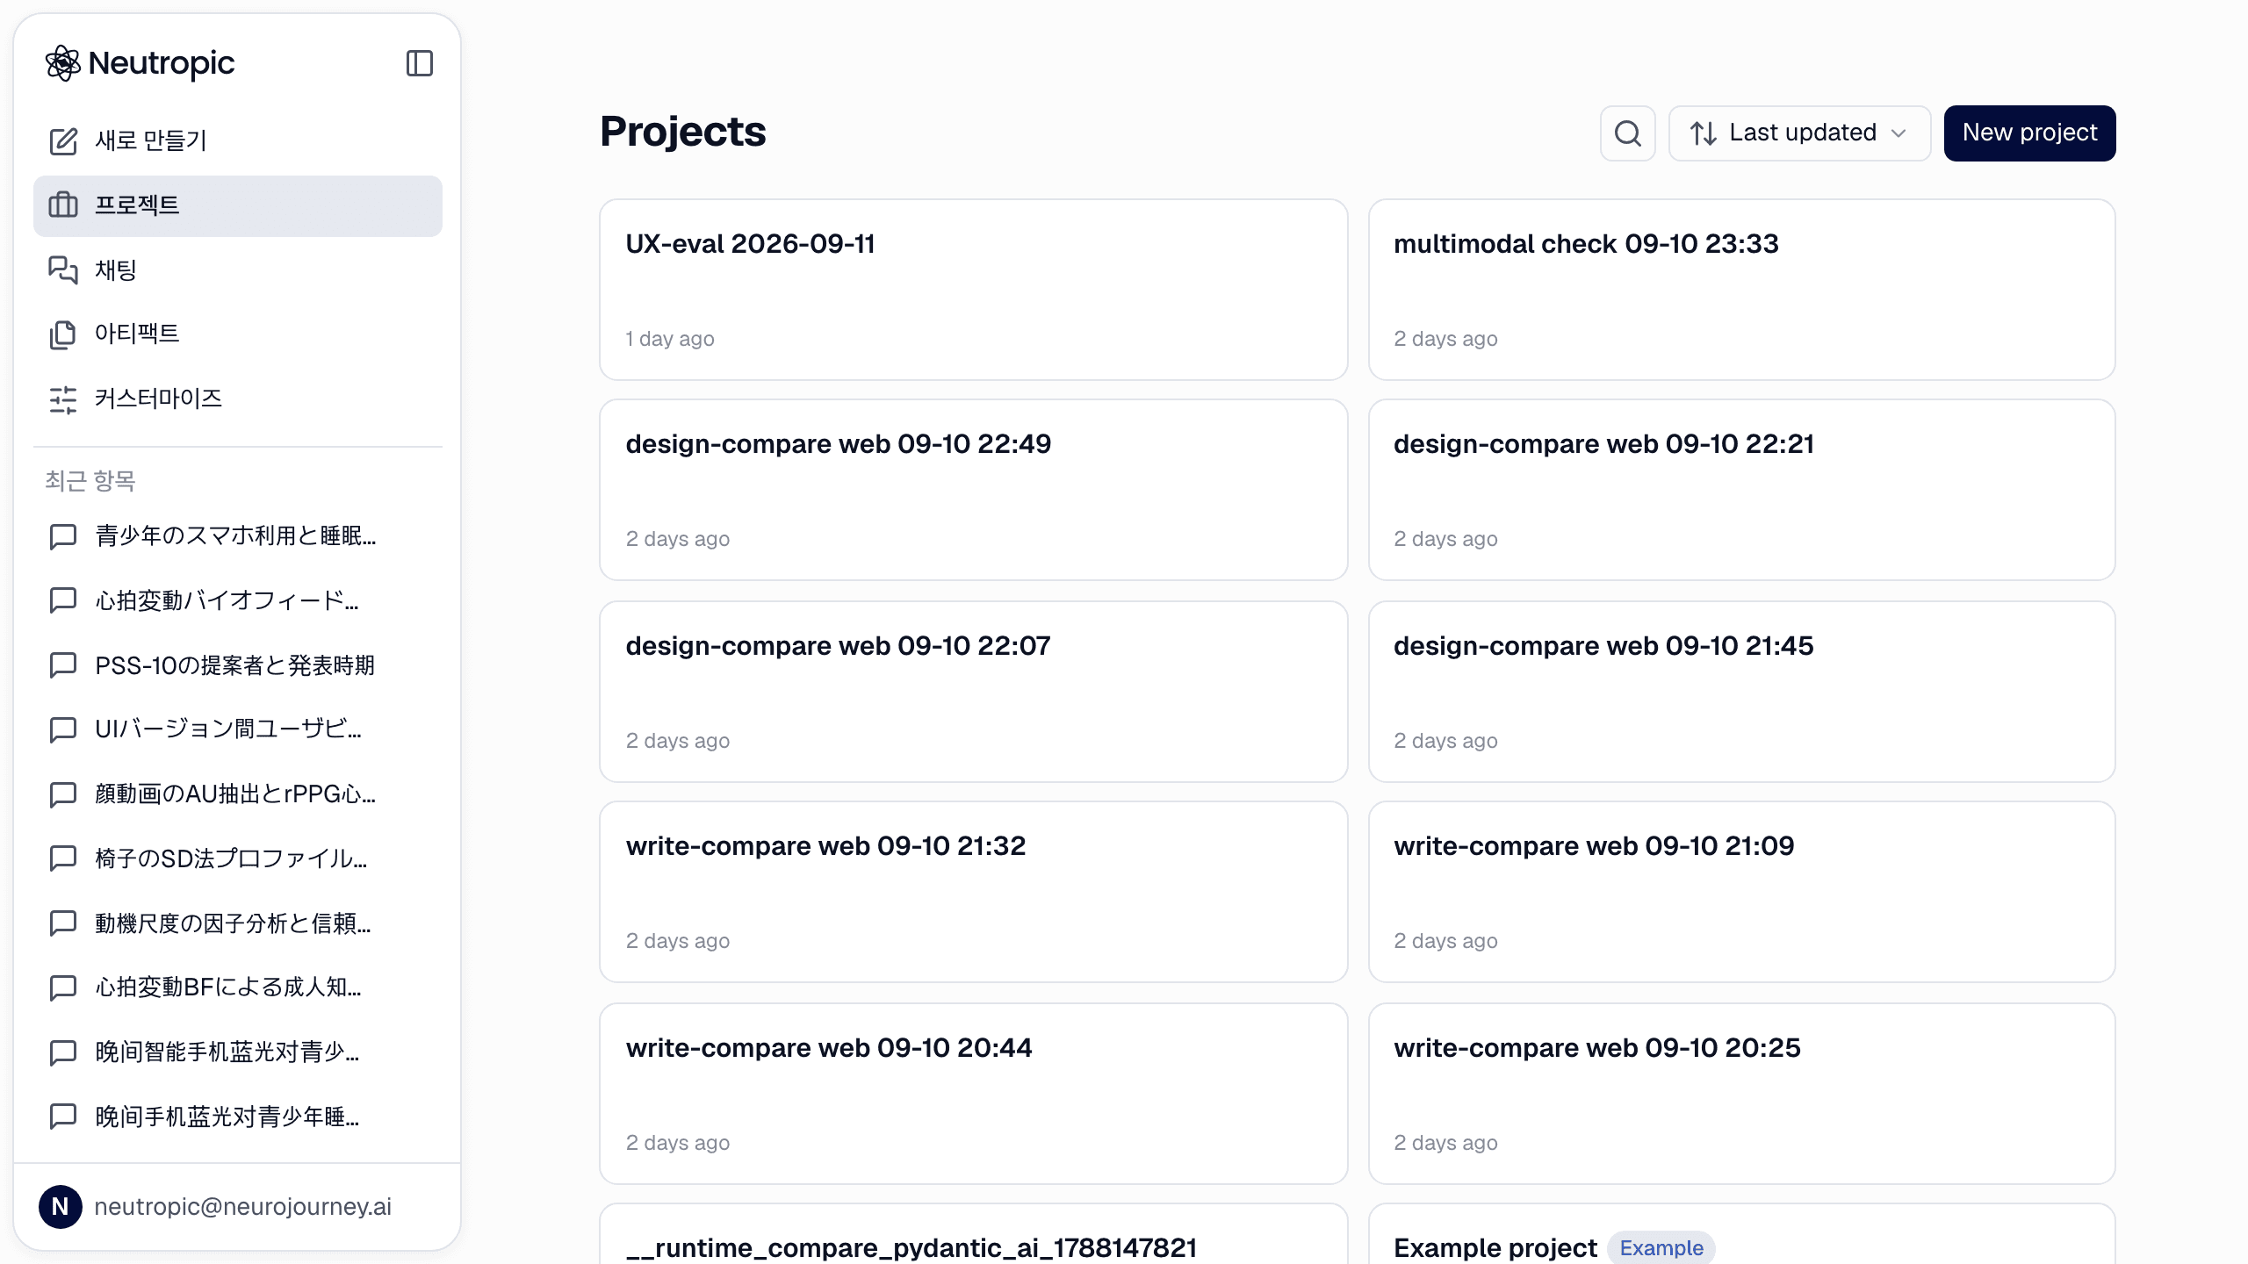Open account menu neutropic@neurojourney.ai
This screenshot has height=1264, width=2248.
click(237, 1207)
